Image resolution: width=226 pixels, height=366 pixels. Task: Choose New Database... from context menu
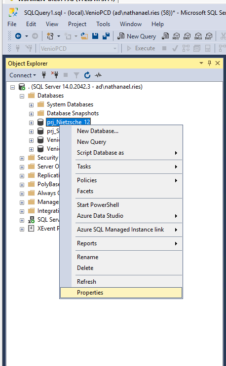click(121, 131)
